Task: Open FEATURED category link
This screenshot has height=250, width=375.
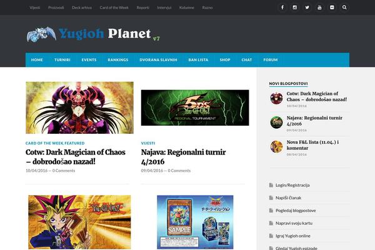Action: (74, 143)
